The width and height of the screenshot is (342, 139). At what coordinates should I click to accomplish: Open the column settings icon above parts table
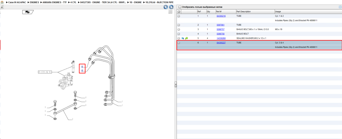[x=340, y=7]
